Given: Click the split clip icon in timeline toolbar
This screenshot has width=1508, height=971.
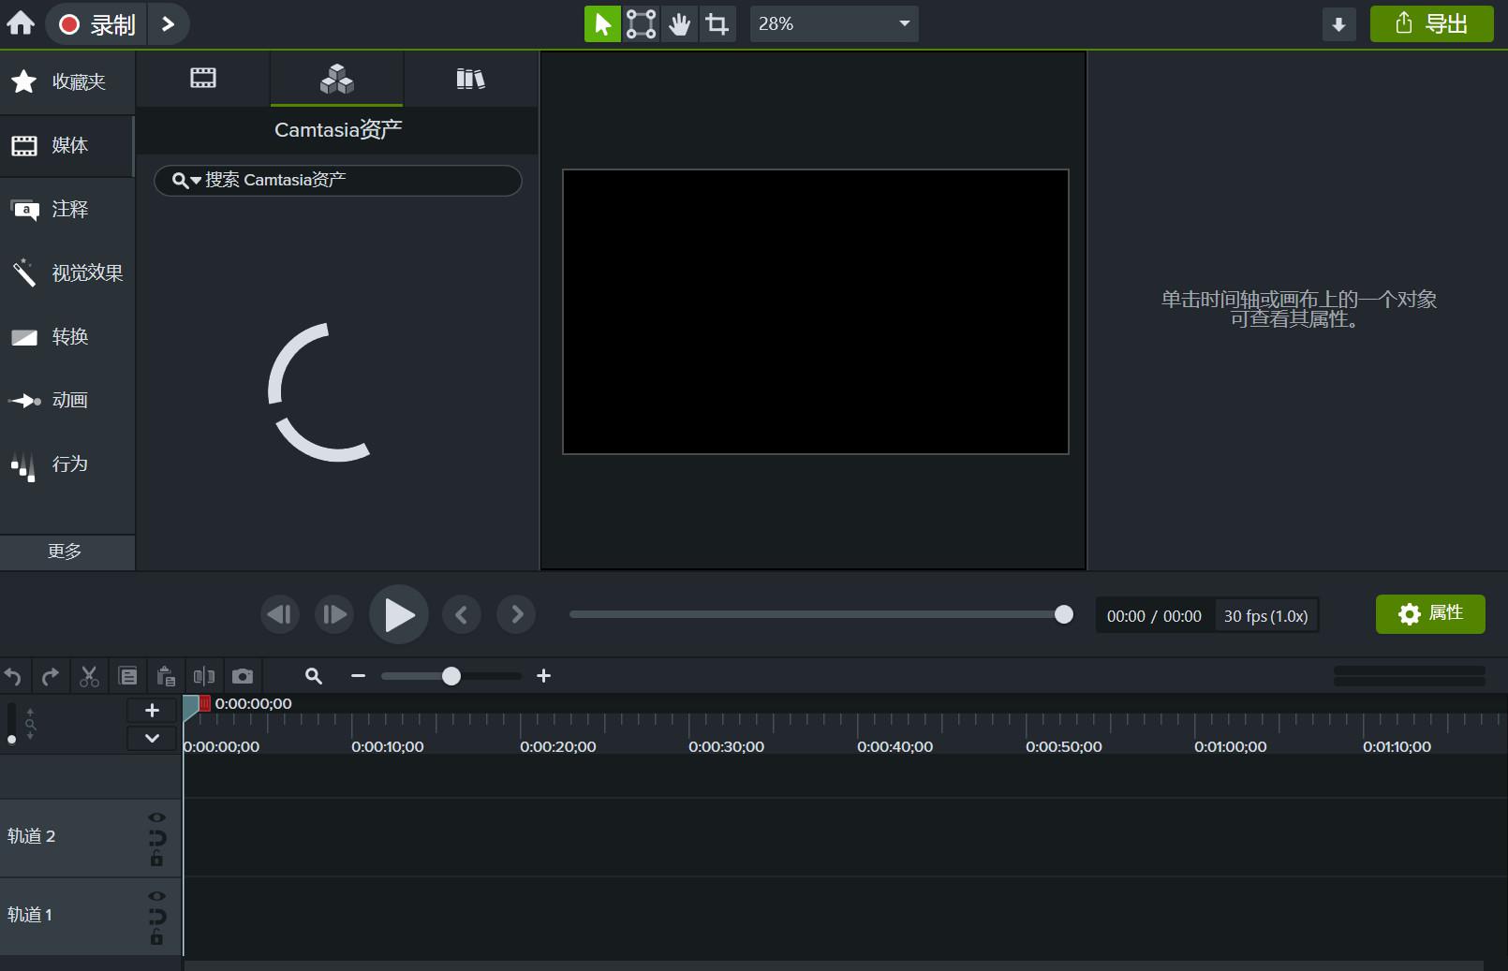Looking at the screenshot, I should [x=203, y=676].
